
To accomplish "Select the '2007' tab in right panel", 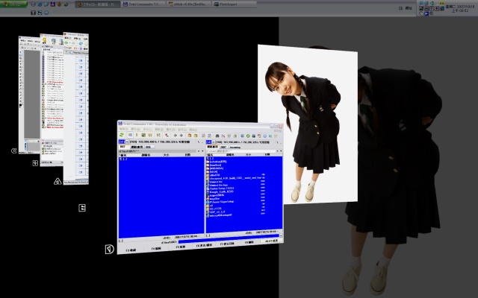I will click(223, 148).
